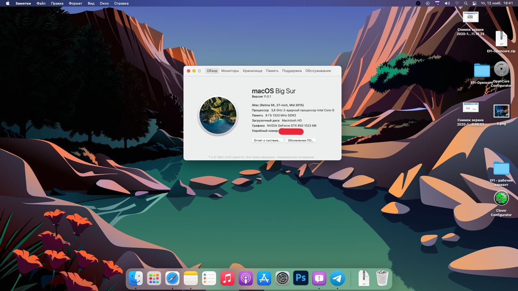Viewport: 518px width, 291px height.
Task: Open the Файл menu
Action: tap(41, 3)
